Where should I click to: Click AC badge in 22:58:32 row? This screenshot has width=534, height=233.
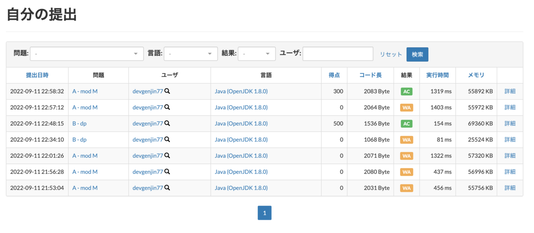407,91
